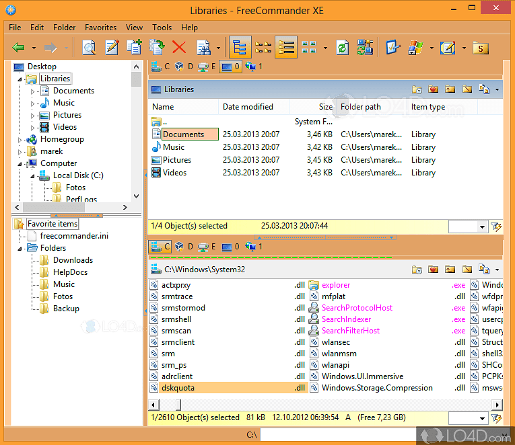The image size is (515, 445).
Task: Select drive C in the bottom panel
Action: click(160, 247)
